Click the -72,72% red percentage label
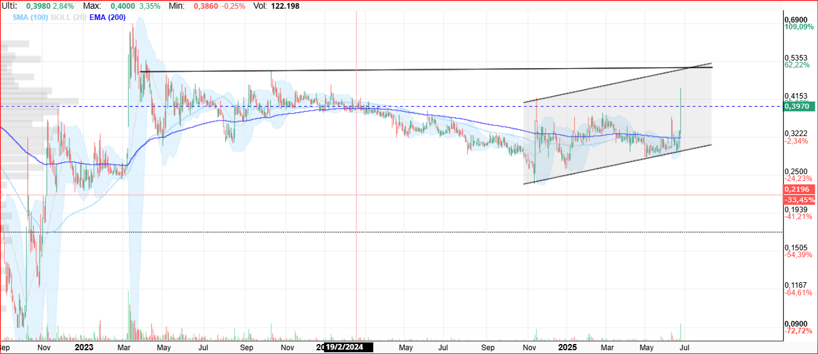 coord(799,331)
